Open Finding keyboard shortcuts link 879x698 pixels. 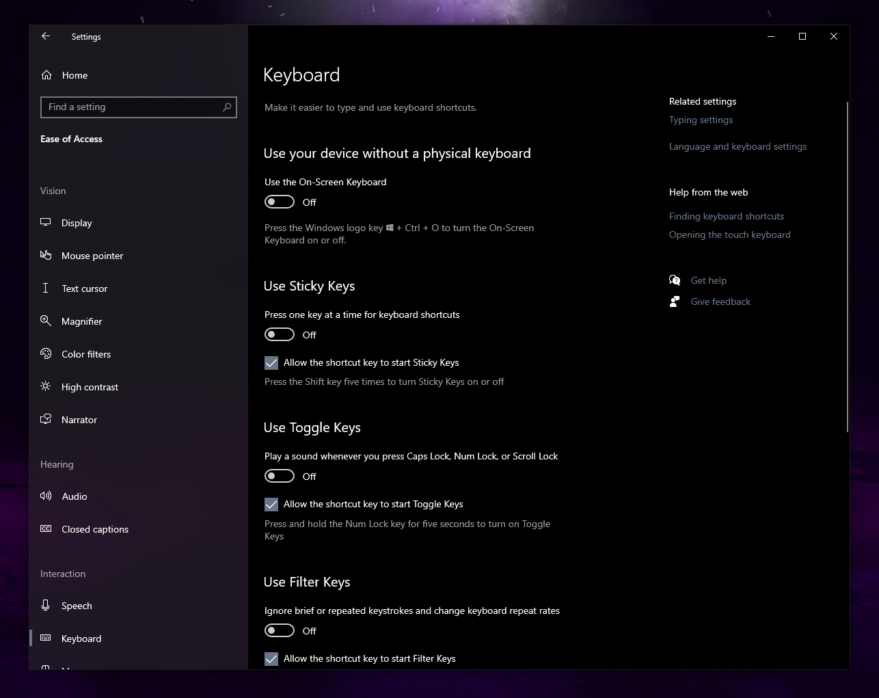click(727, 216)
